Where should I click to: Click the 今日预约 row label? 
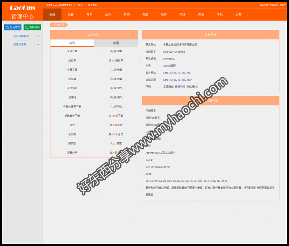click(72, 88)
